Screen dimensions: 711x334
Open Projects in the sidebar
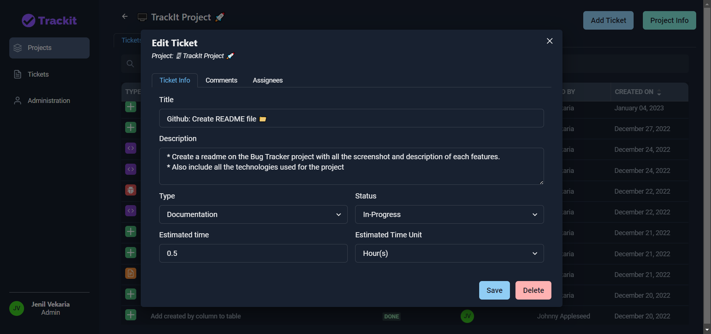49,48
